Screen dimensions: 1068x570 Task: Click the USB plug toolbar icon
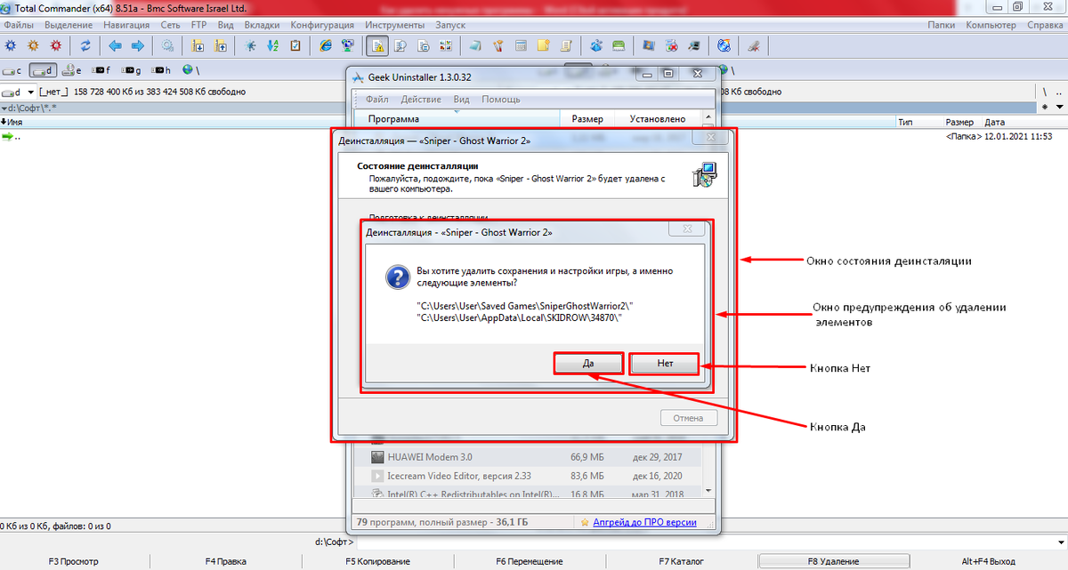[x=754, y=45]
